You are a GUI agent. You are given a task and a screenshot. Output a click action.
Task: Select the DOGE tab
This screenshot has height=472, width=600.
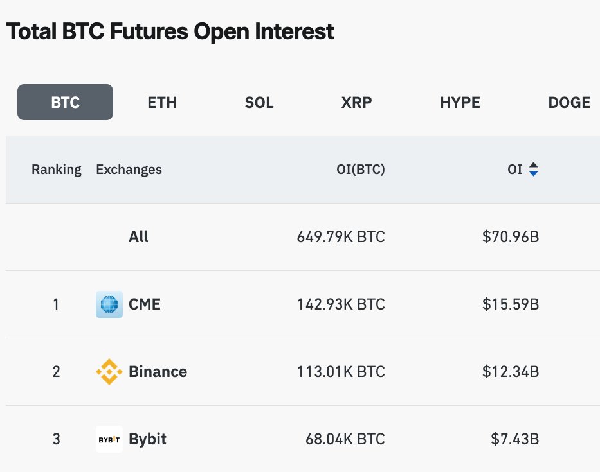click(568, 102)
